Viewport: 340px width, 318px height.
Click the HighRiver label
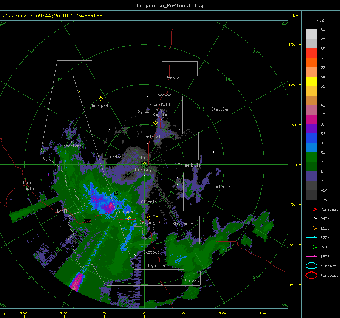coord(157,265)
